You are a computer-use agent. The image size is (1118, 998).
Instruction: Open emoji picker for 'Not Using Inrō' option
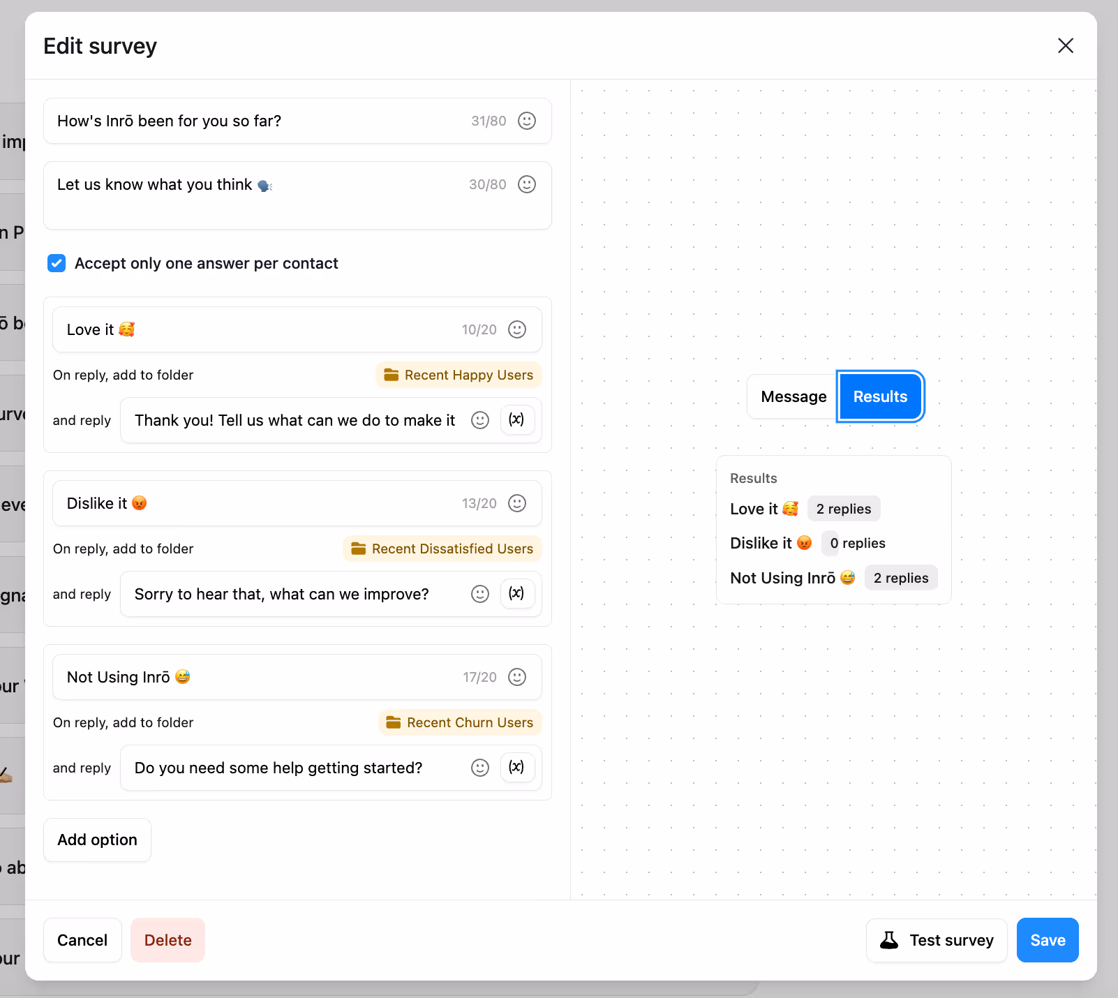[x=517, y=677]
